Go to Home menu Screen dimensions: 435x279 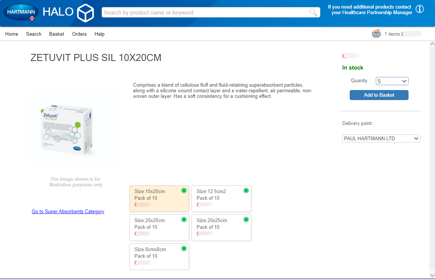click(x=12, y=34)
